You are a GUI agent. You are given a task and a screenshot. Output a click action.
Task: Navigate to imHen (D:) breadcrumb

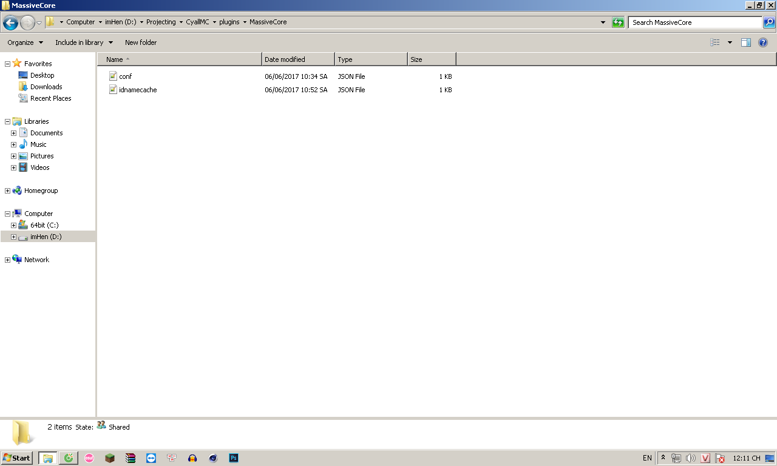click(x=122, y=22)
